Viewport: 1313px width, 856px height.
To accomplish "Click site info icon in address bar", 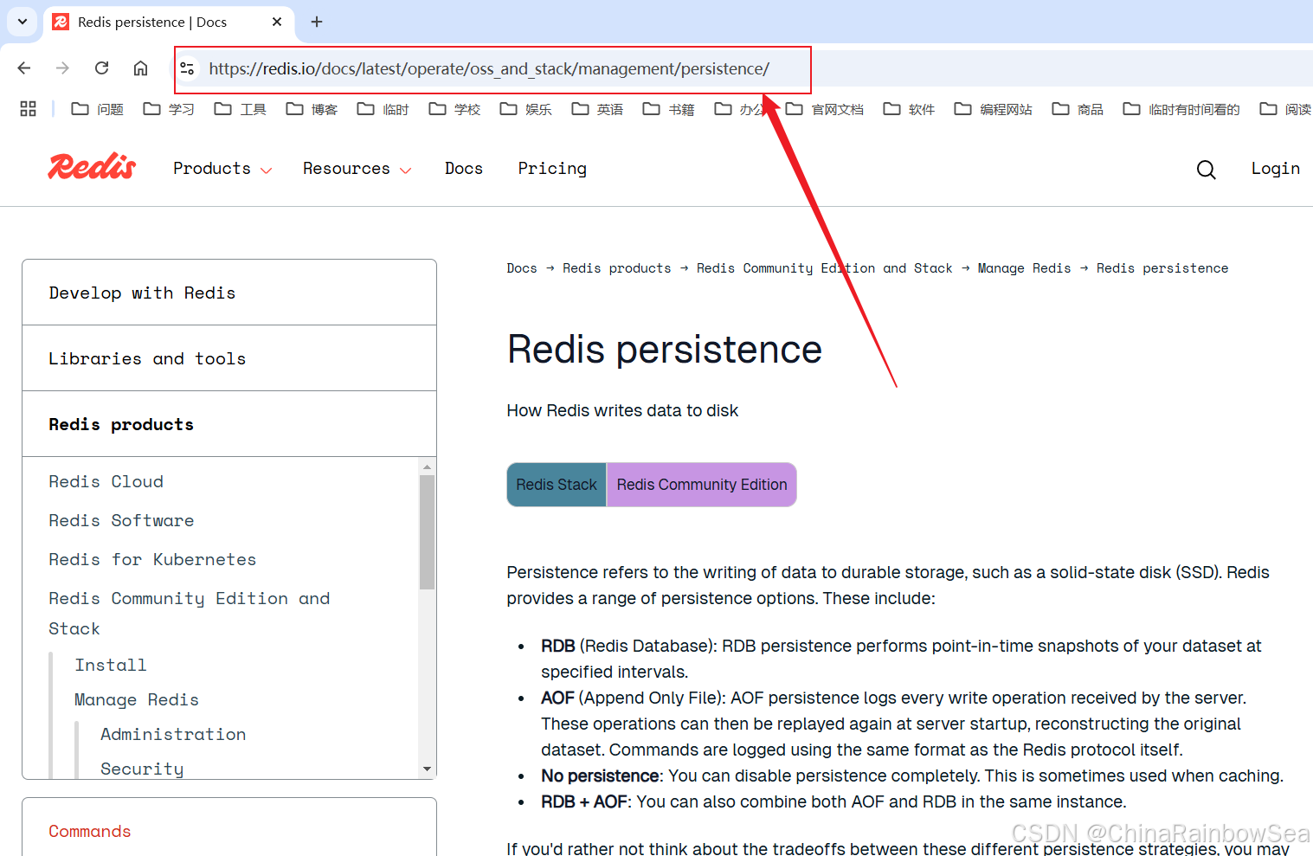I will point(187,68).
